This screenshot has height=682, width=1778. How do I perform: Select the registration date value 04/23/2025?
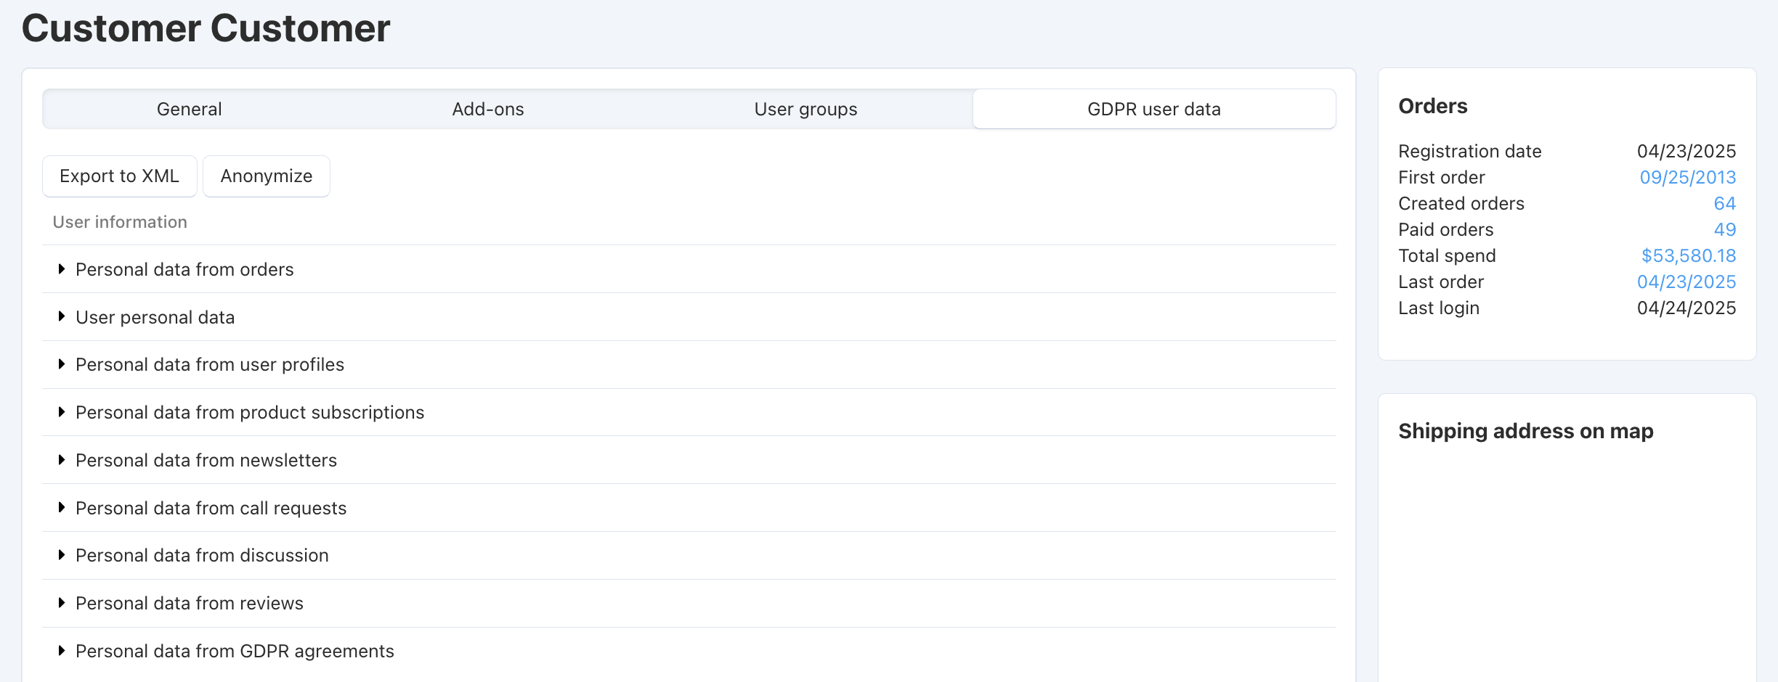click(1686, 151)
